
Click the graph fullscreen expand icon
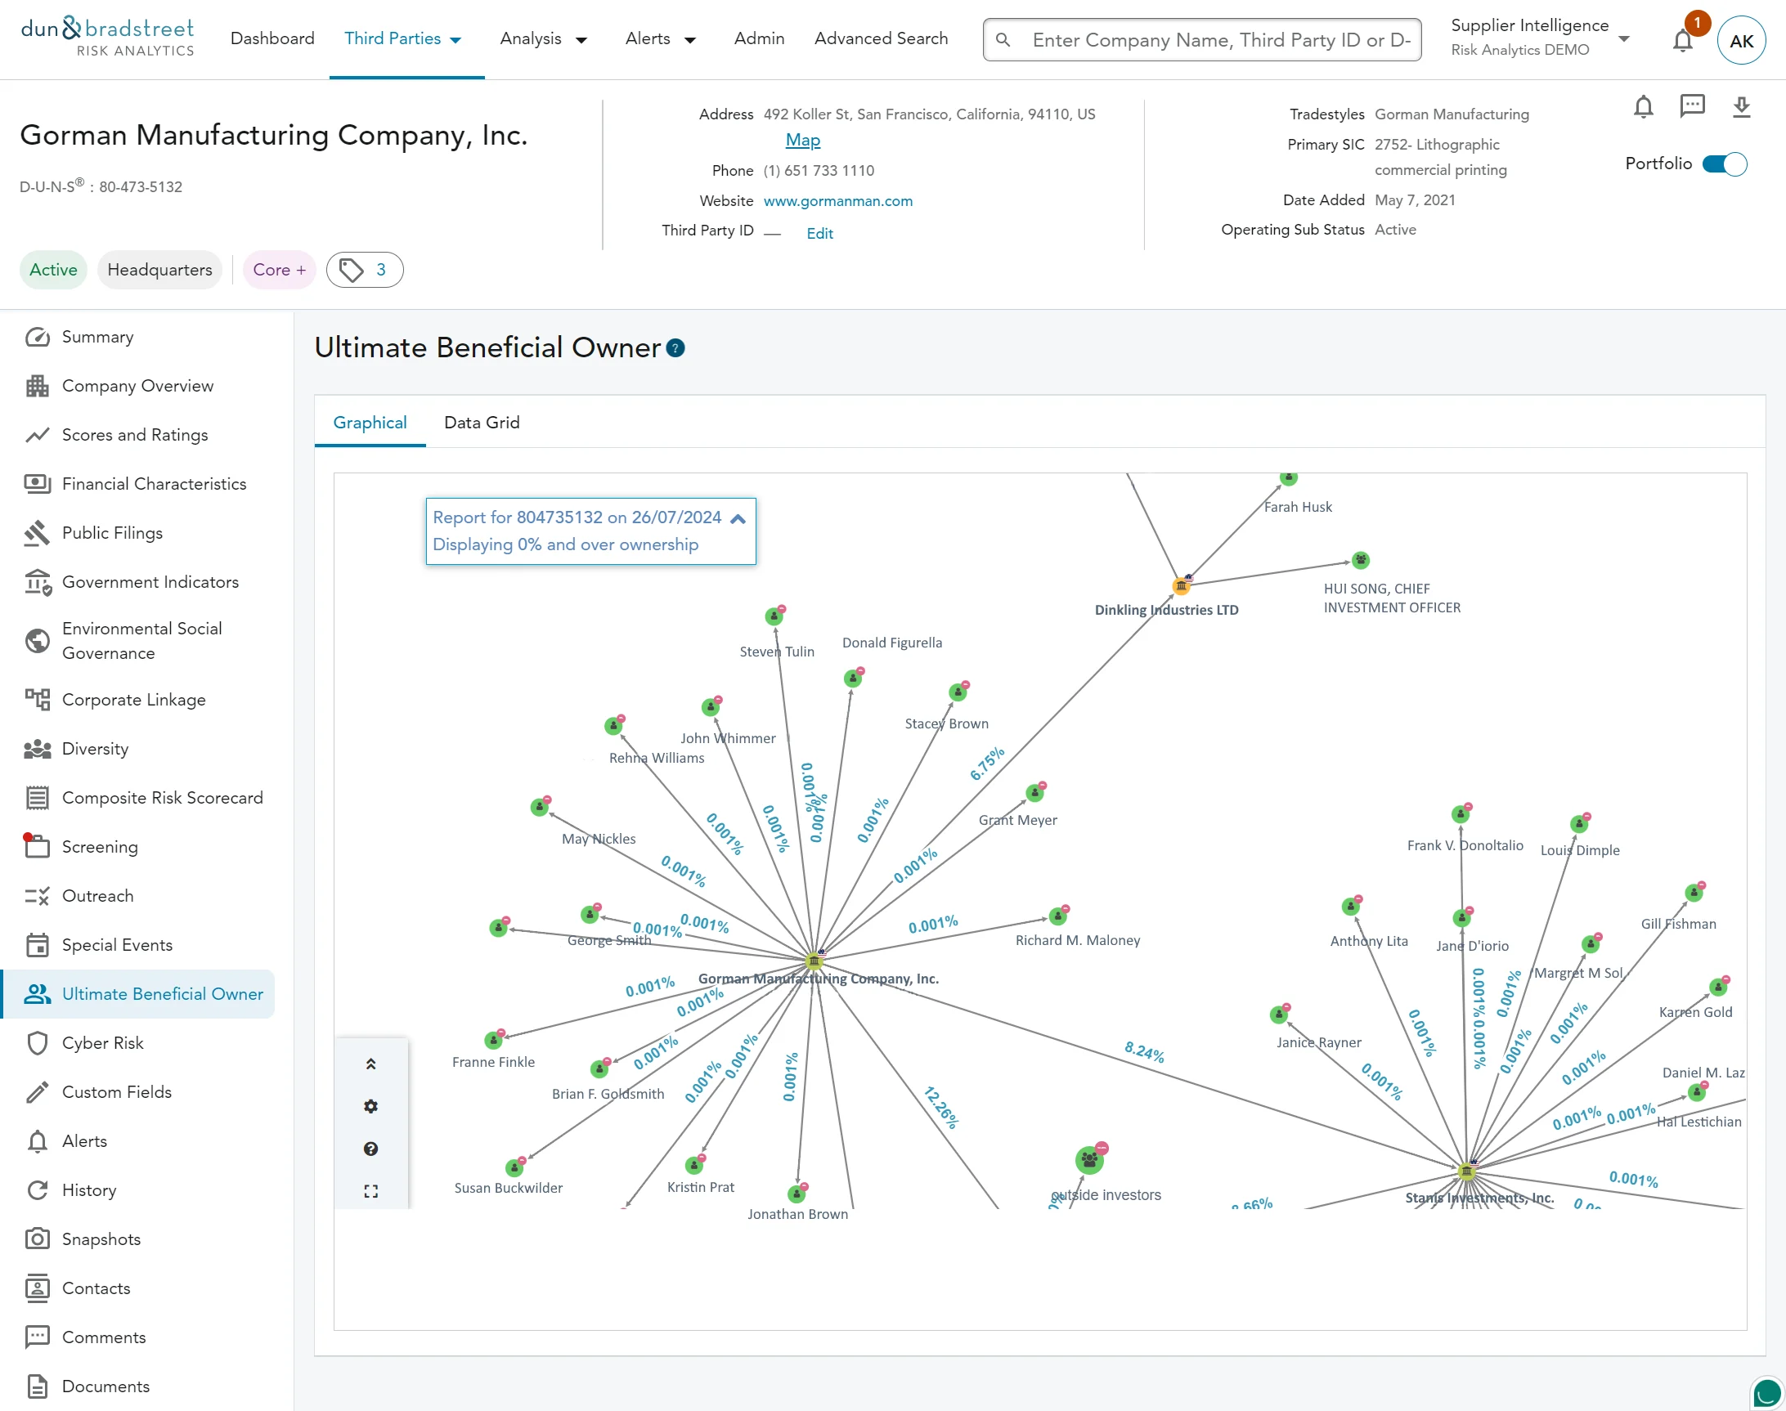(x=371, y=1191)
